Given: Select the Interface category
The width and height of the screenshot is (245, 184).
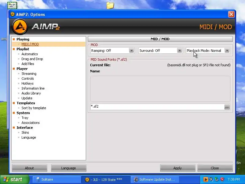Looking at the screenshot, I should click(x=25, y=128).
